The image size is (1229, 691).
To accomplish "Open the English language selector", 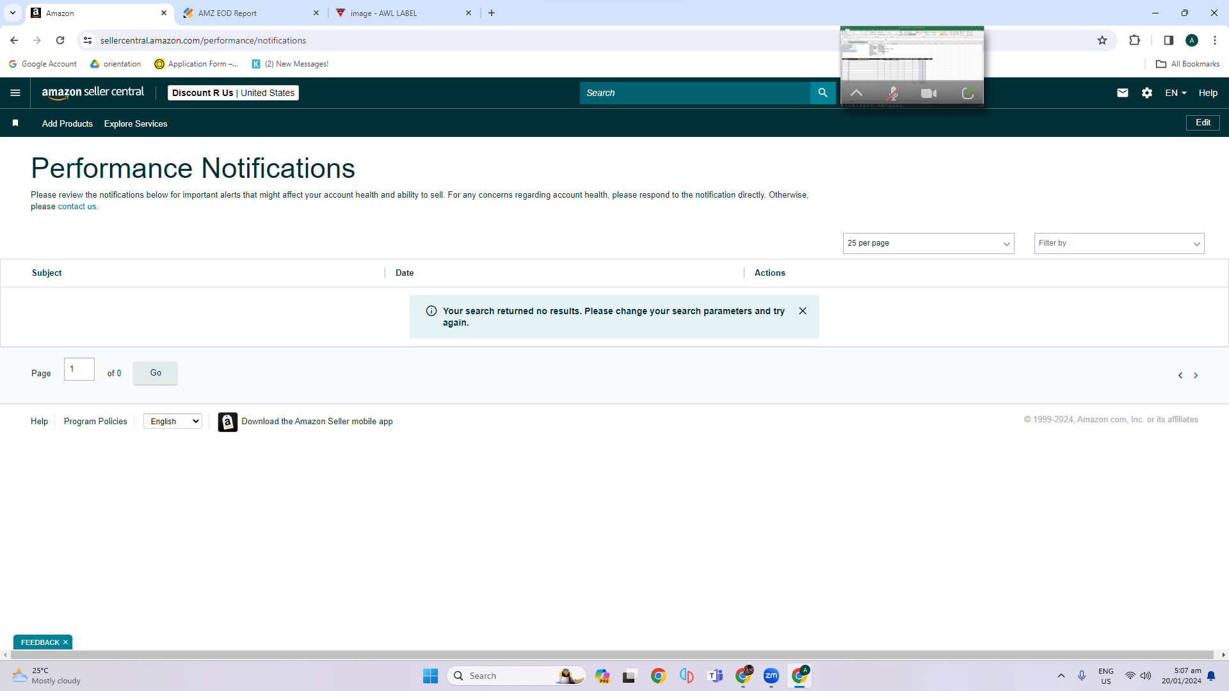I will [x=173, y=421].
